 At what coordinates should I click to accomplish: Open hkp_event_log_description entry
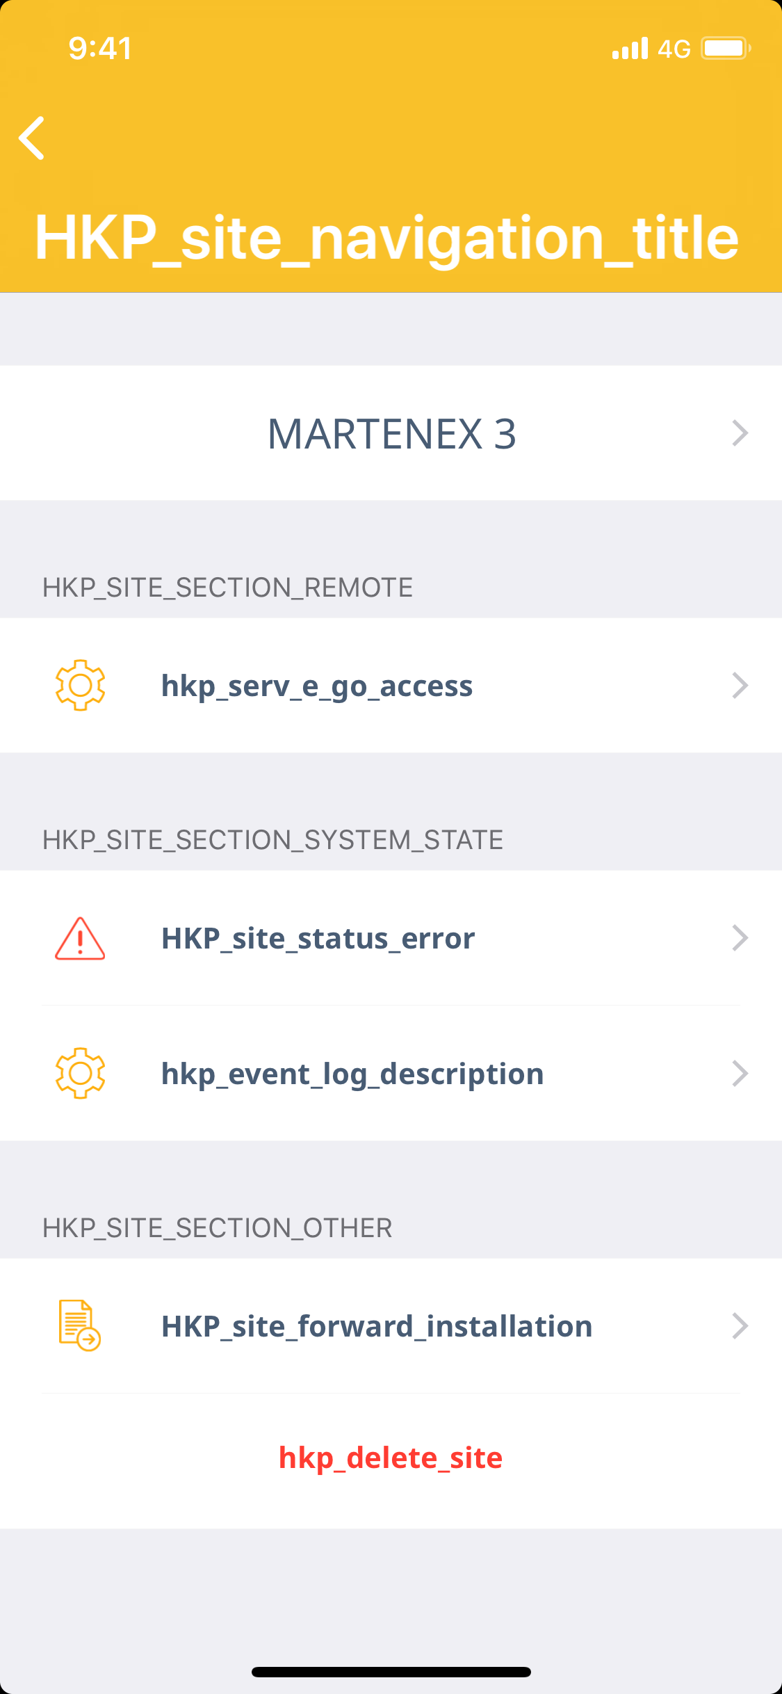(352, 1074)
